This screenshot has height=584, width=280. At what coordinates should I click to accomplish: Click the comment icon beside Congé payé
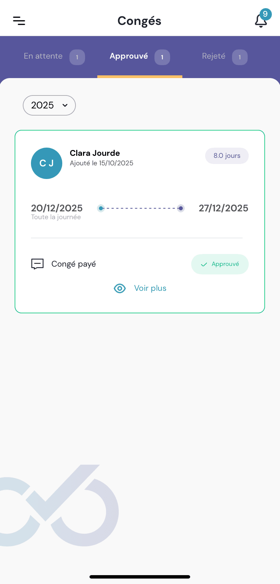pyautogui.click(x=37, y=264)
